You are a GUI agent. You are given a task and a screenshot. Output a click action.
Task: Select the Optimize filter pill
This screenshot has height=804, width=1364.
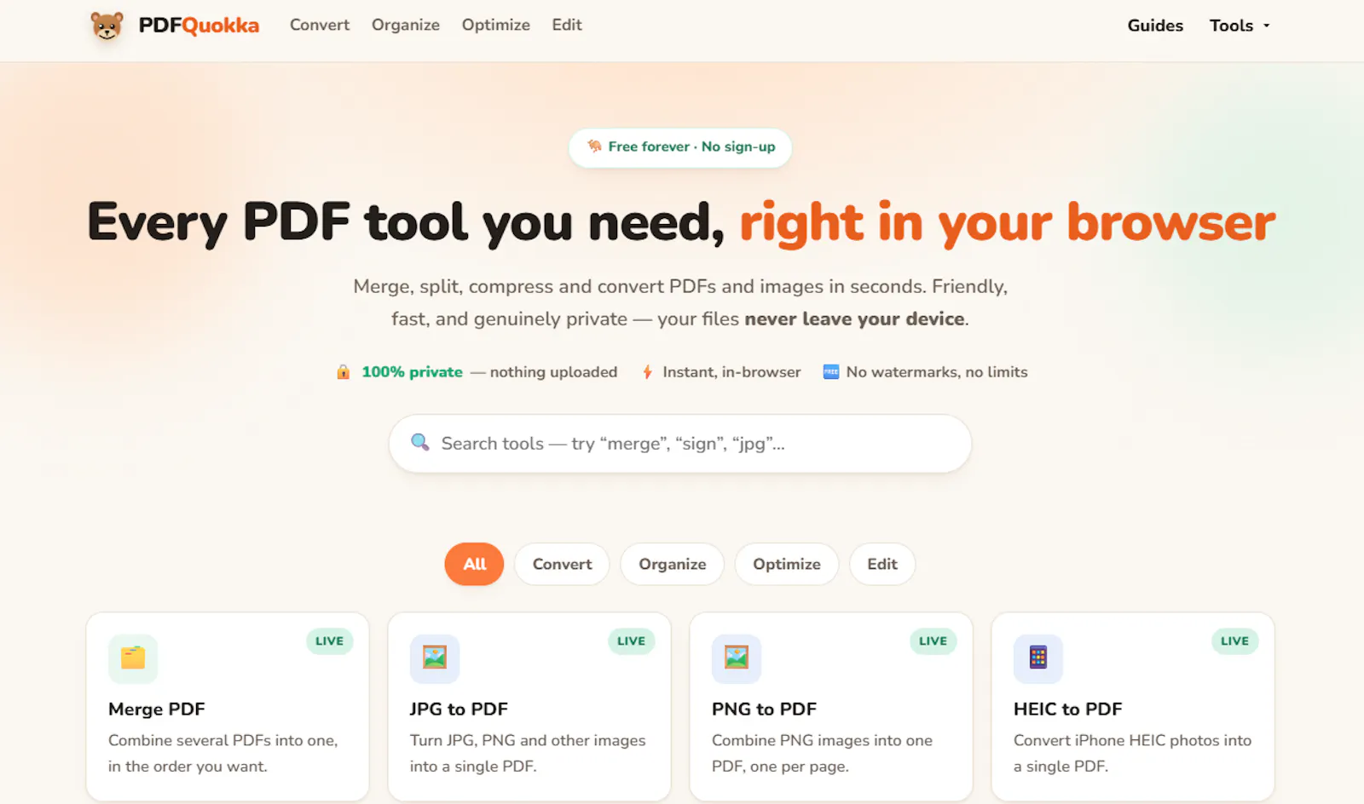787,564
